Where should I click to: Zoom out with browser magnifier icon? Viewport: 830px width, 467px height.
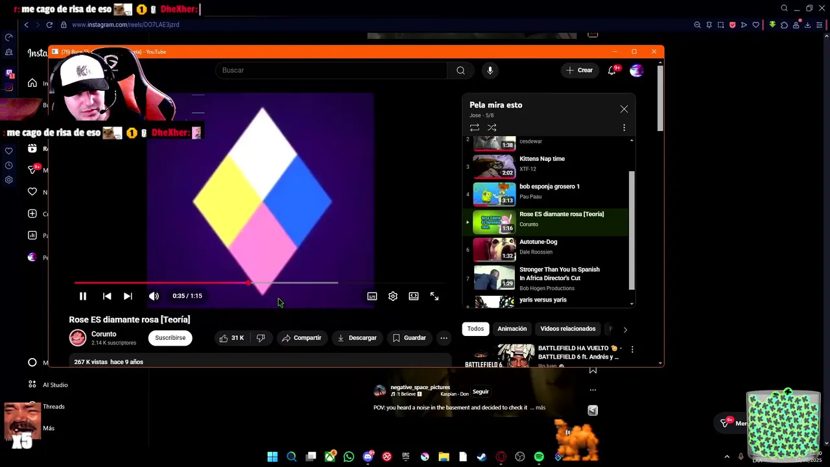click(x=697, y=25)
